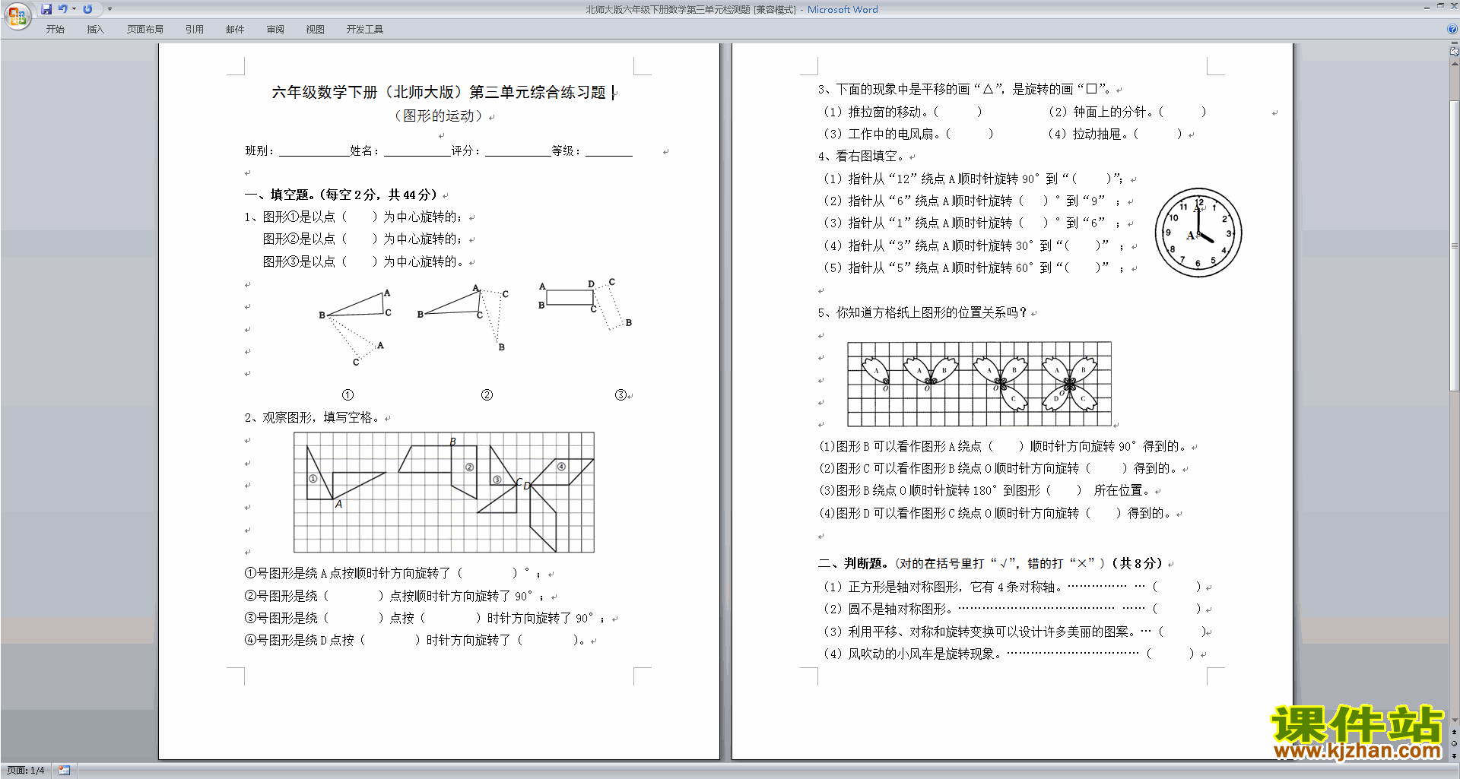Restore down the Word window

pyautogui.click(x=1440, y=7)
